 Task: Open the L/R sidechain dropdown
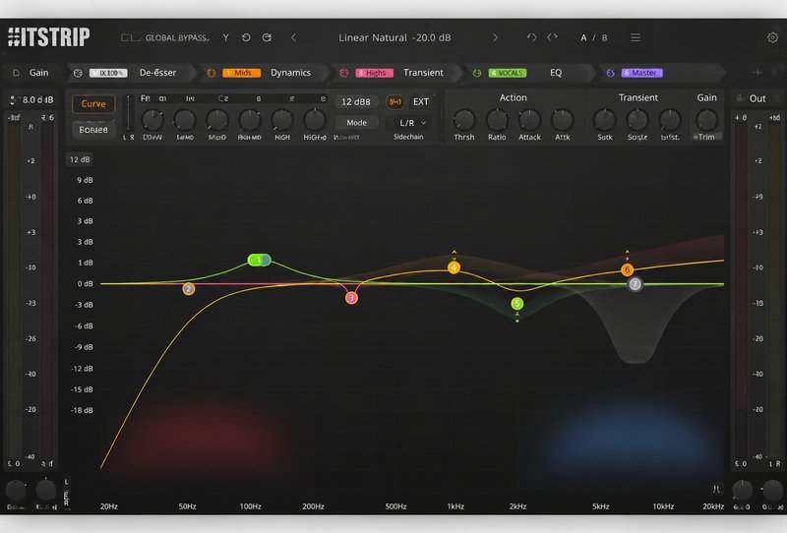tap(412, 123)
